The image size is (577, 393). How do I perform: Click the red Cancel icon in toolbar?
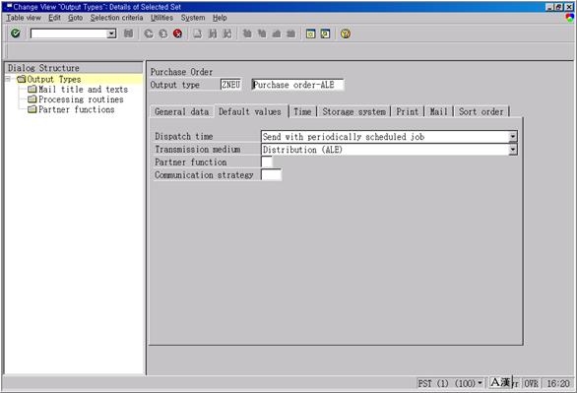178,33
